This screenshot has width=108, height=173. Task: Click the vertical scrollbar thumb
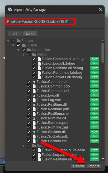coord(103,53)
